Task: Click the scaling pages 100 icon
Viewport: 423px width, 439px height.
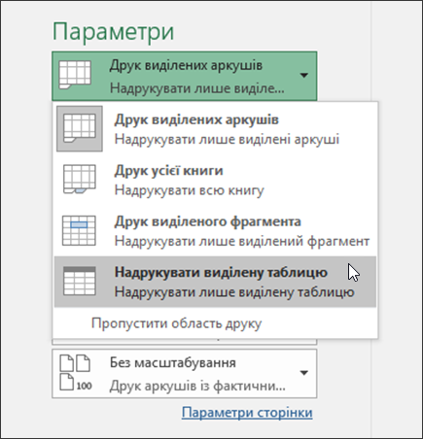Action: [76, 372]
